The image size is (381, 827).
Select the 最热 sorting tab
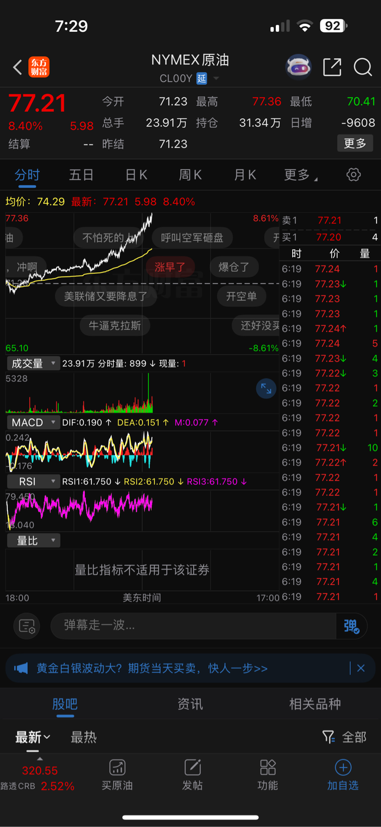point(83,737)
